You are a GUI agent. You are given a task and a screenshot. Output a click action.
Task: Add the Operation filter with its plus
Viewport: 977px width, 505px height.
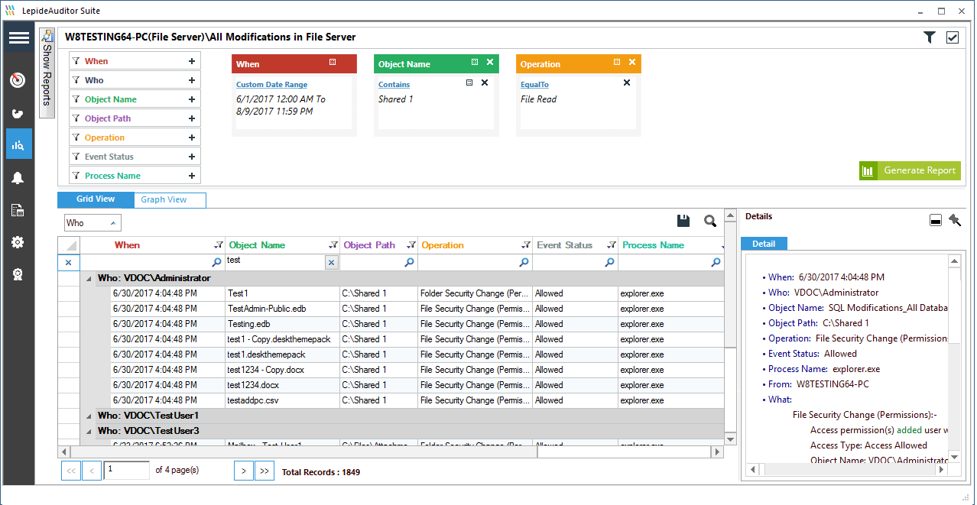click(x=192, y=138)
